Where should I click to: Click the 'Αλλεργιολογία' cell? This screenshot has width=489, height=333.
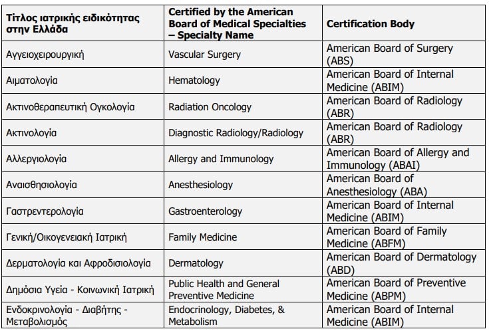point(36,159)
